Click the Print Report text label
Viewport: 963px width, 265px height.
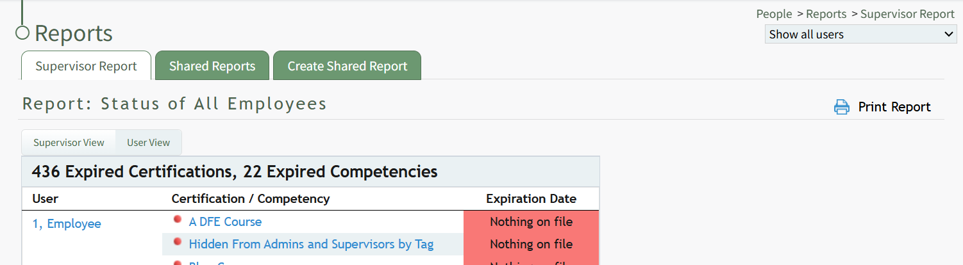pos(894,107)
